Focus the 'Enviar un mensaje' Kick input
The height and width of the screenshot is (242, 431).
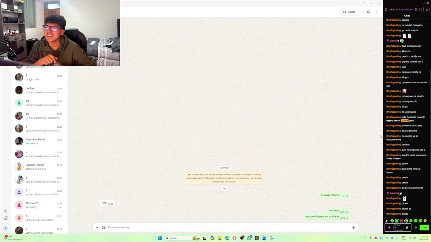pyautogui.click(x=398, y=228)
